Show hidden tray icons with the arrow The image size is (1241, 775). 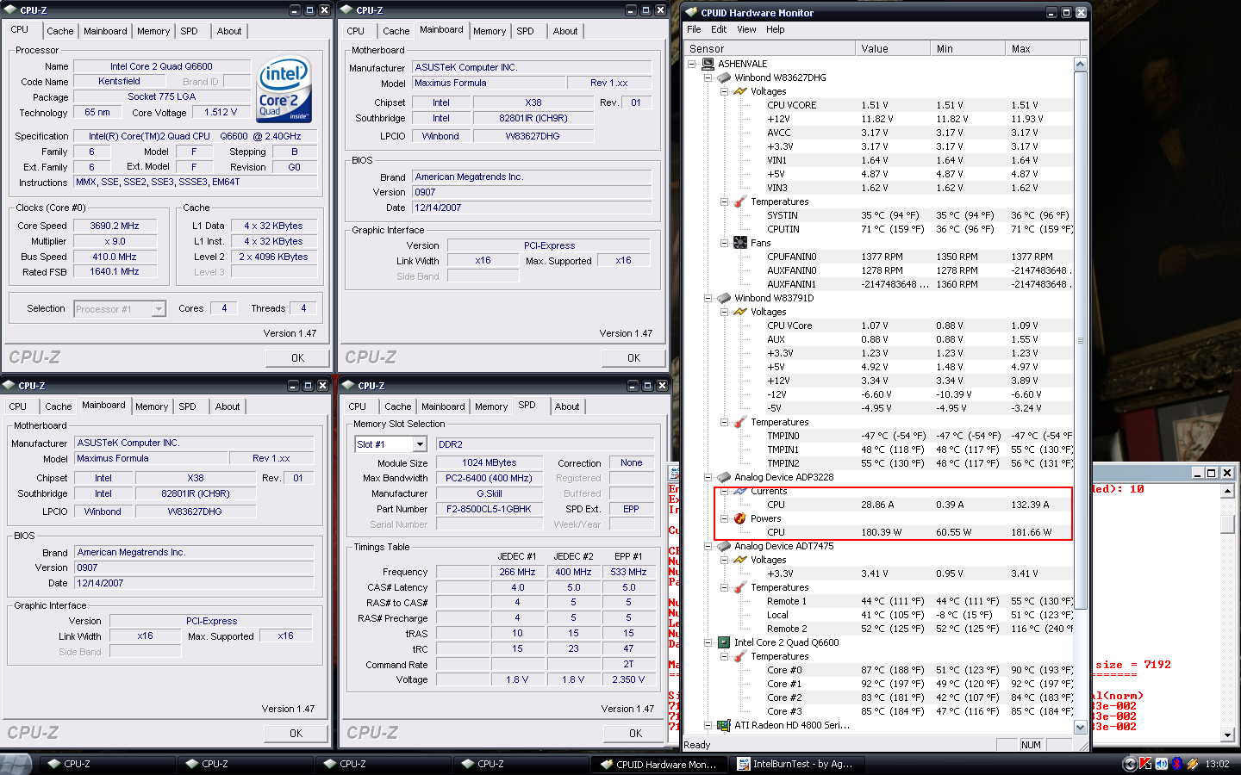1130,764
